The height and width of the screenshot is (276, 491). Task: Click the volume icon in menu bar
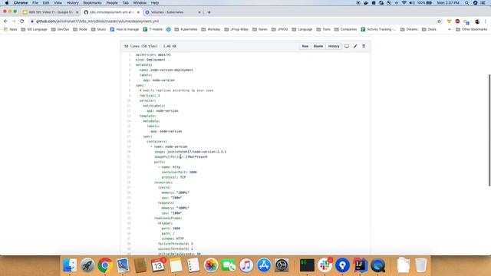click(411, 3)
